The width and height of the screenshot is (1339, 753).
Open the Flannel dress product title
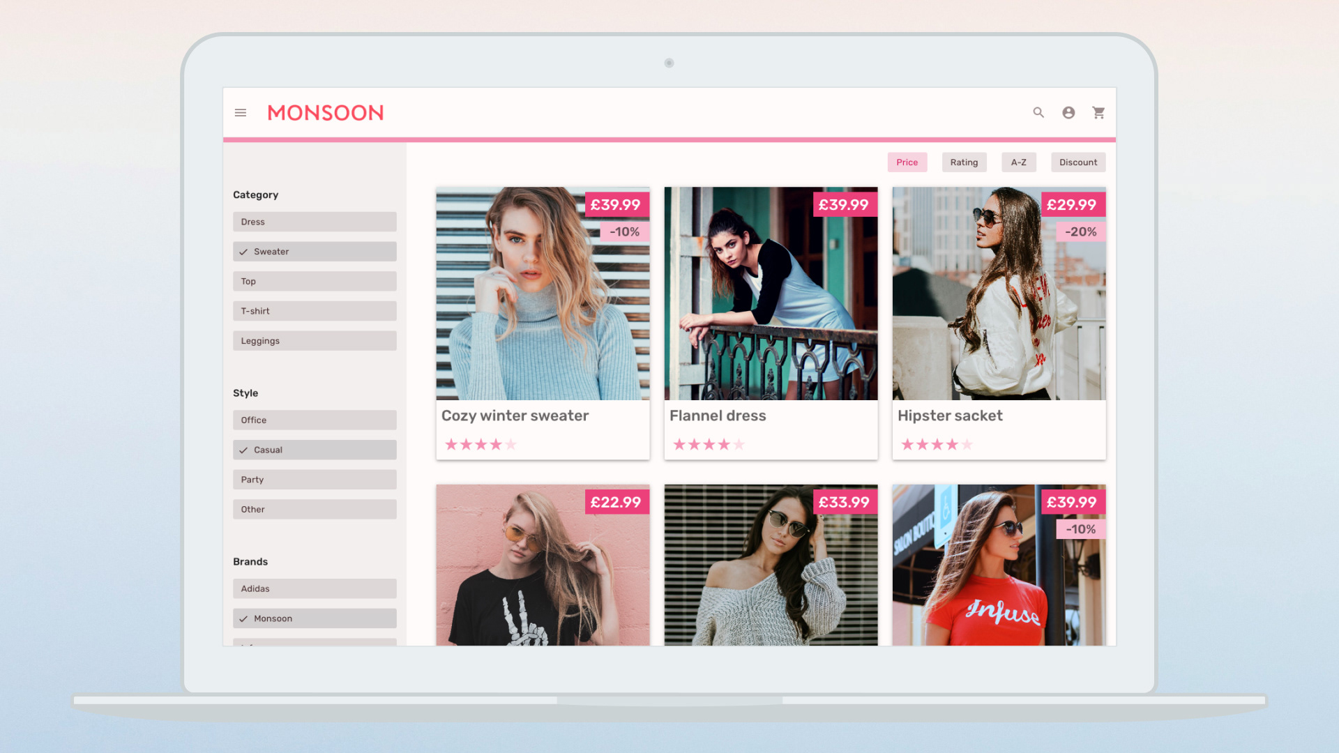tap(718, 416)
